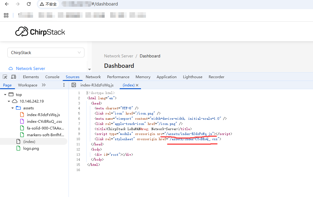The image size is (313, 197).
Task: Collapse the top tree node arrow
Action: click(x=5, y=95)
